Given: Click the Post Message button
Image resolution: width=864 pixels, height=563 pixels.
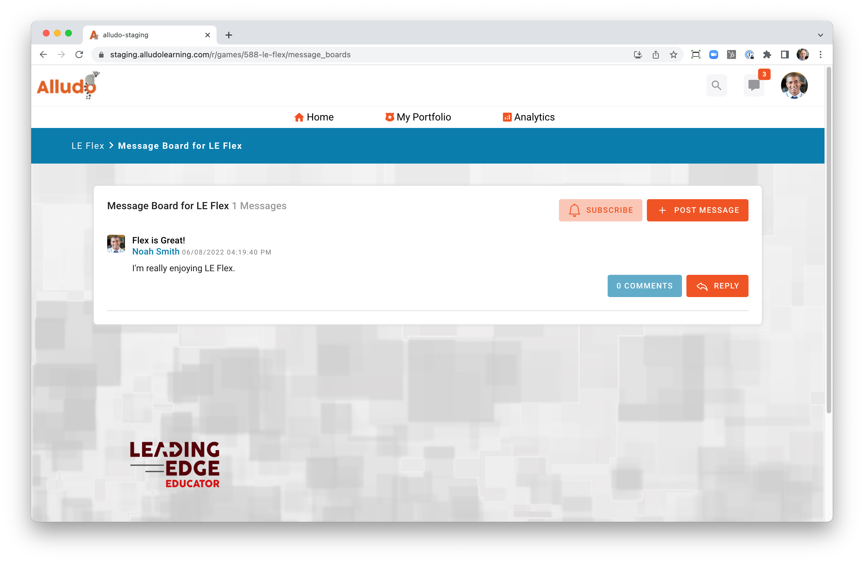Looking at the screenshot, I should click(x=697, y=210).
